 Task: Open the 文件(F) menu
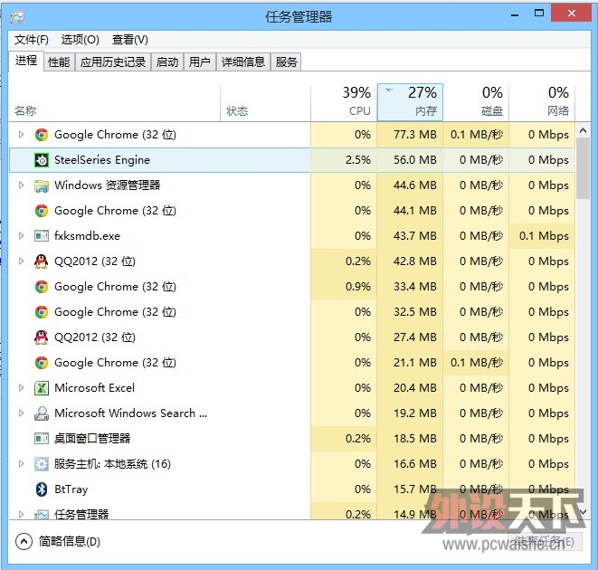pos(32,40)
